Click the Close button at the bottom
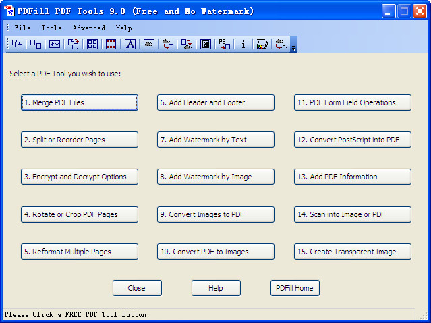This screenshot has width=431, height=323. [137, 288]
